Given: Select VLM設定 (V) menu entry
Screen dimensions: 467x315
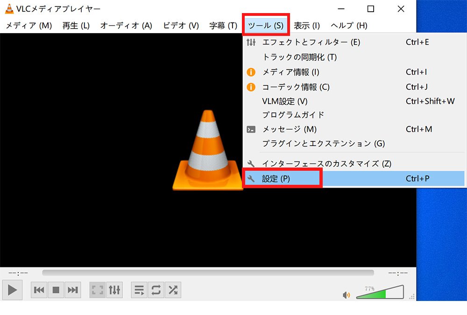Looking at the screenshot, I should tap(354, 101).
